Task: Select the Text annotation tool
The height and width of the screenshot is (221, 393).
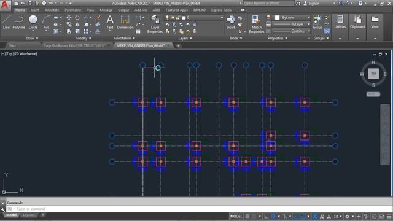Action: (x=110, y=22)
